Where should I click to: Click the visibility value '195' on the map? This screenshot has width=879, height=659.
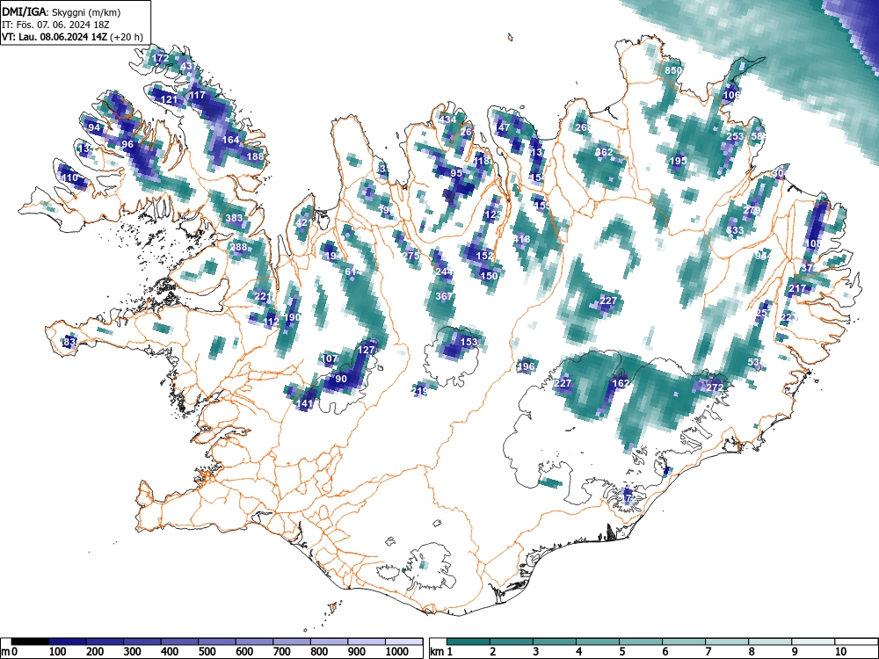pyautogui.click(x=679, y=161)
